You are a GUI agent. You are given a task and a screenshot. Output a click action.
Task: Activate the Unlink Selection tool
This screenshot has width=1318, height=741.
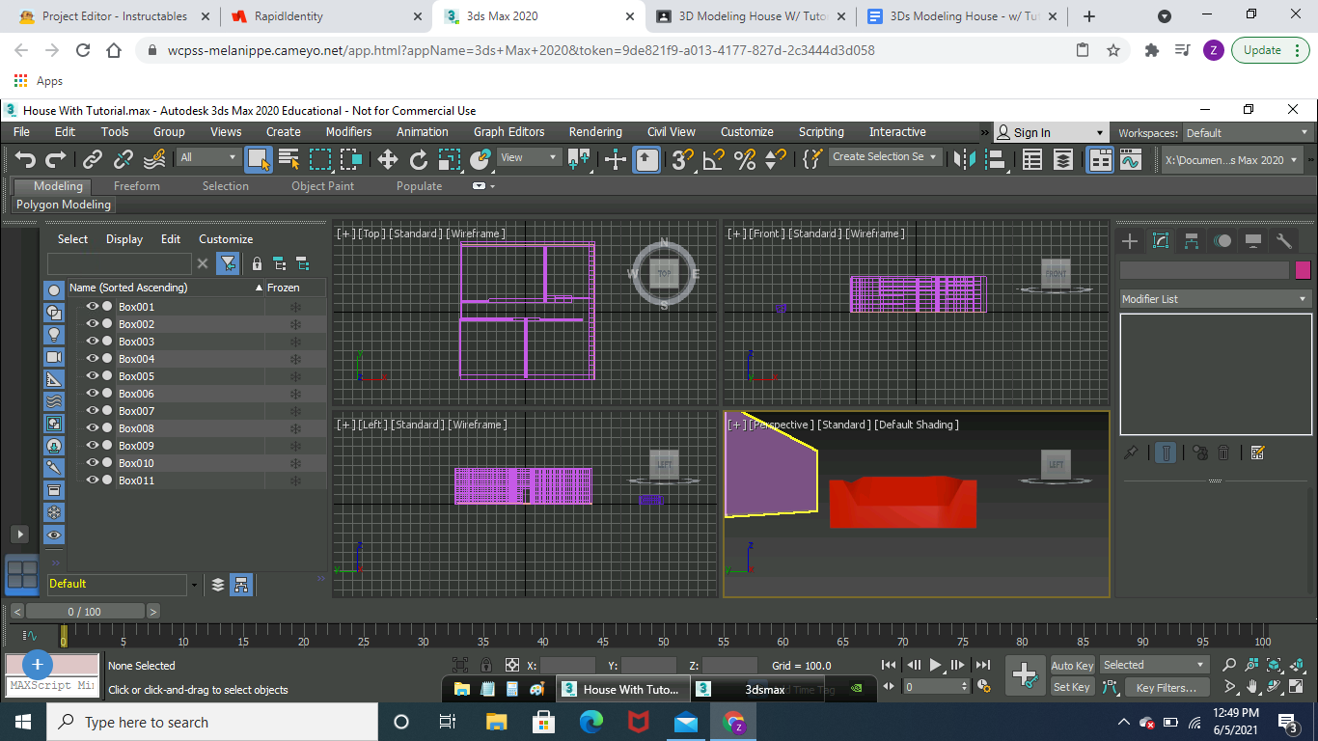[124, 159]
